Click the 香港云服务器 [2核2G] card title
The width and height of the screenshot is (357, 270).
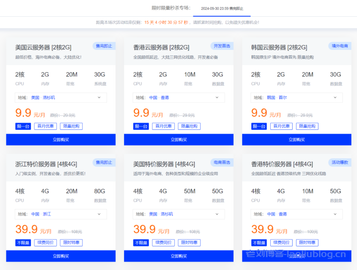click(x=162, y=47)
